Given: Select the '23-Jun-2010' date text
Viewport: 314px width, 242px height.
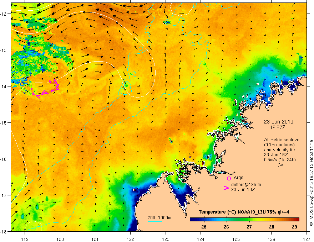Looking at the screenshot, I should pos(279,122).
